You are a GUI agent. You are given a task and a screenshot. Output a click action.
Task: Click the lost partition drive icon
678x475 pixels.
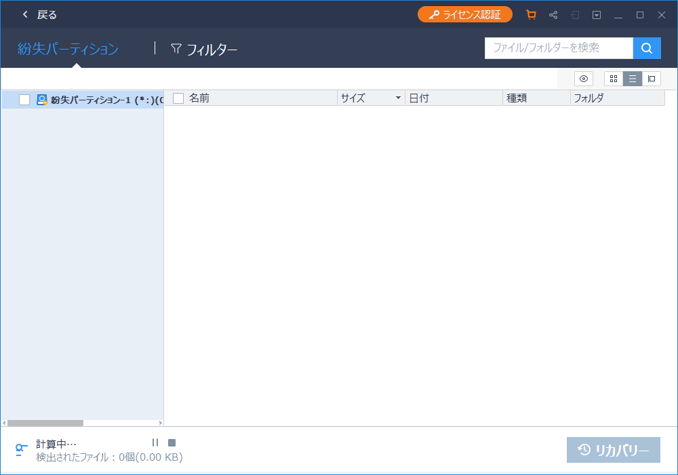pos(42,100)
